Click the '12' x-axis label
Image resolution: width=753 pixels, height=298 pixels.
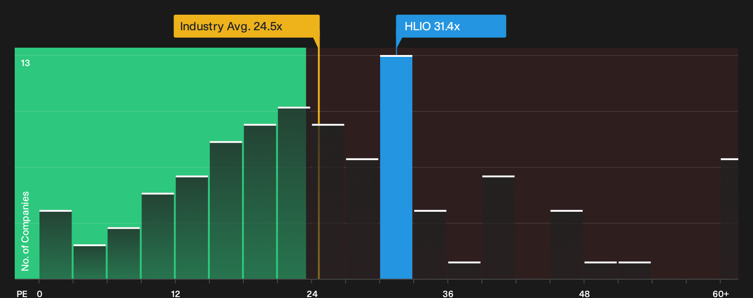175,294
